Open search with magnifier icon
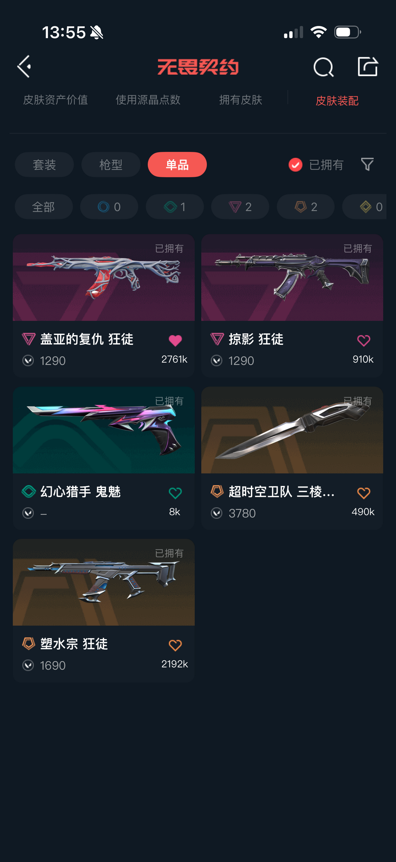Viewport: 396px width, 862px height. [323, 67]
